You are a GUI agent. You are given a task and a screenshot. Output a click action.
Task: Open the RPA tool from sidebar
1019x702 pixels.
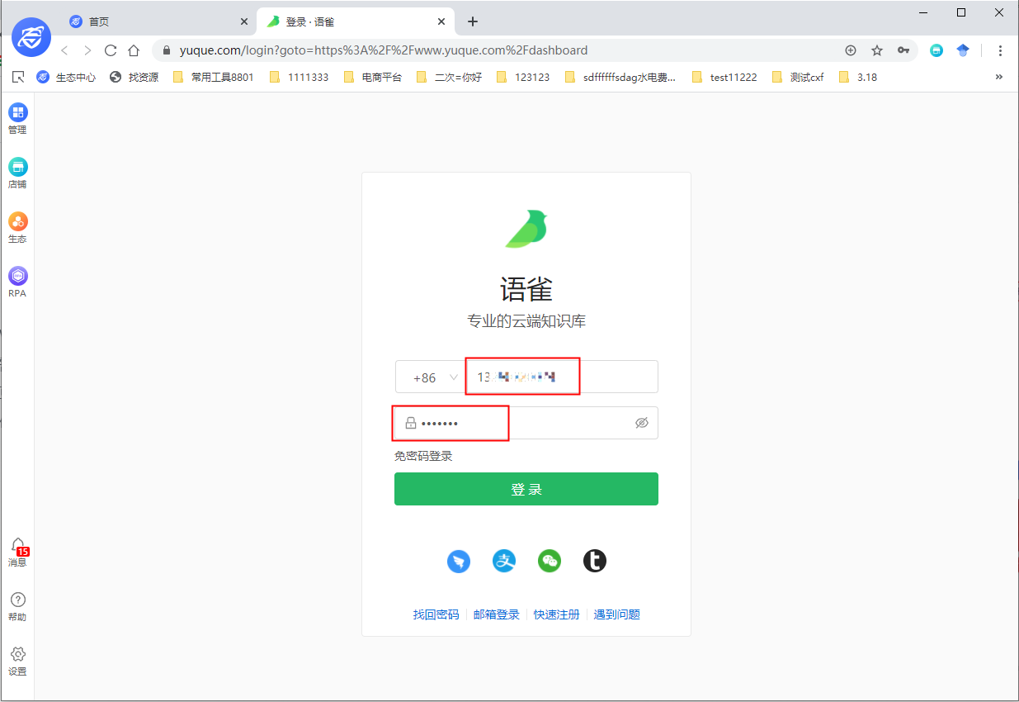[x=17, y=279]
